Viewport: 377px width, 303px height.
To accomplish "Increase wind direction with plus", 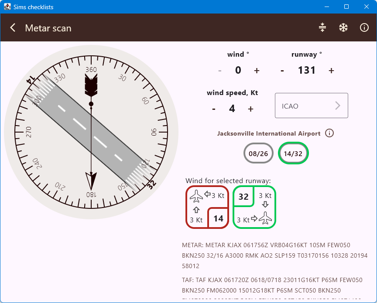I will pyautogui.click(x=257, y=70).
